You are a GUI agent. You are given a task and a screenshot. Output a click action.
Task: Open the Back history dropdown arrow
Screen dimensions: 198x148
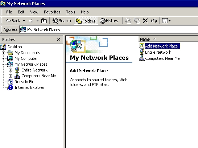24,21
